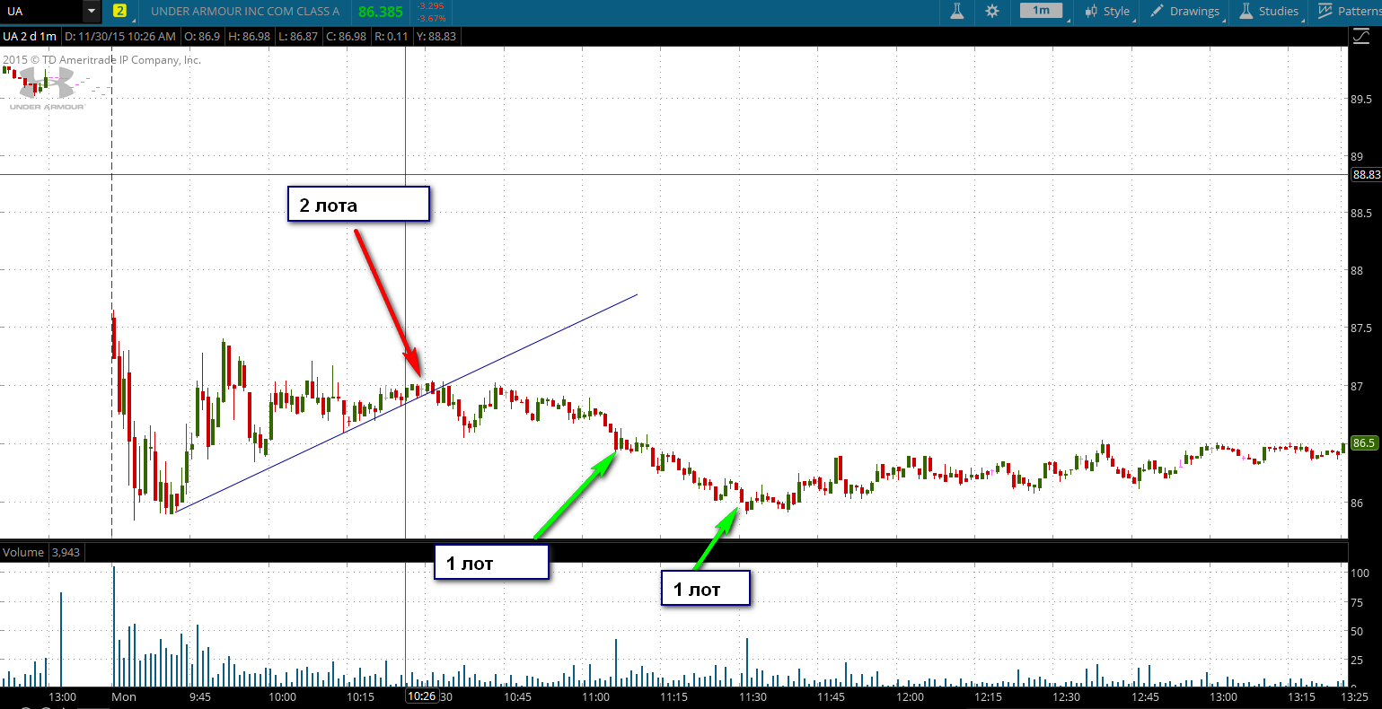Viewport: 1382px width, 709px height.
Task: Click the Mon label on time axis
Action: pos(124,696)
